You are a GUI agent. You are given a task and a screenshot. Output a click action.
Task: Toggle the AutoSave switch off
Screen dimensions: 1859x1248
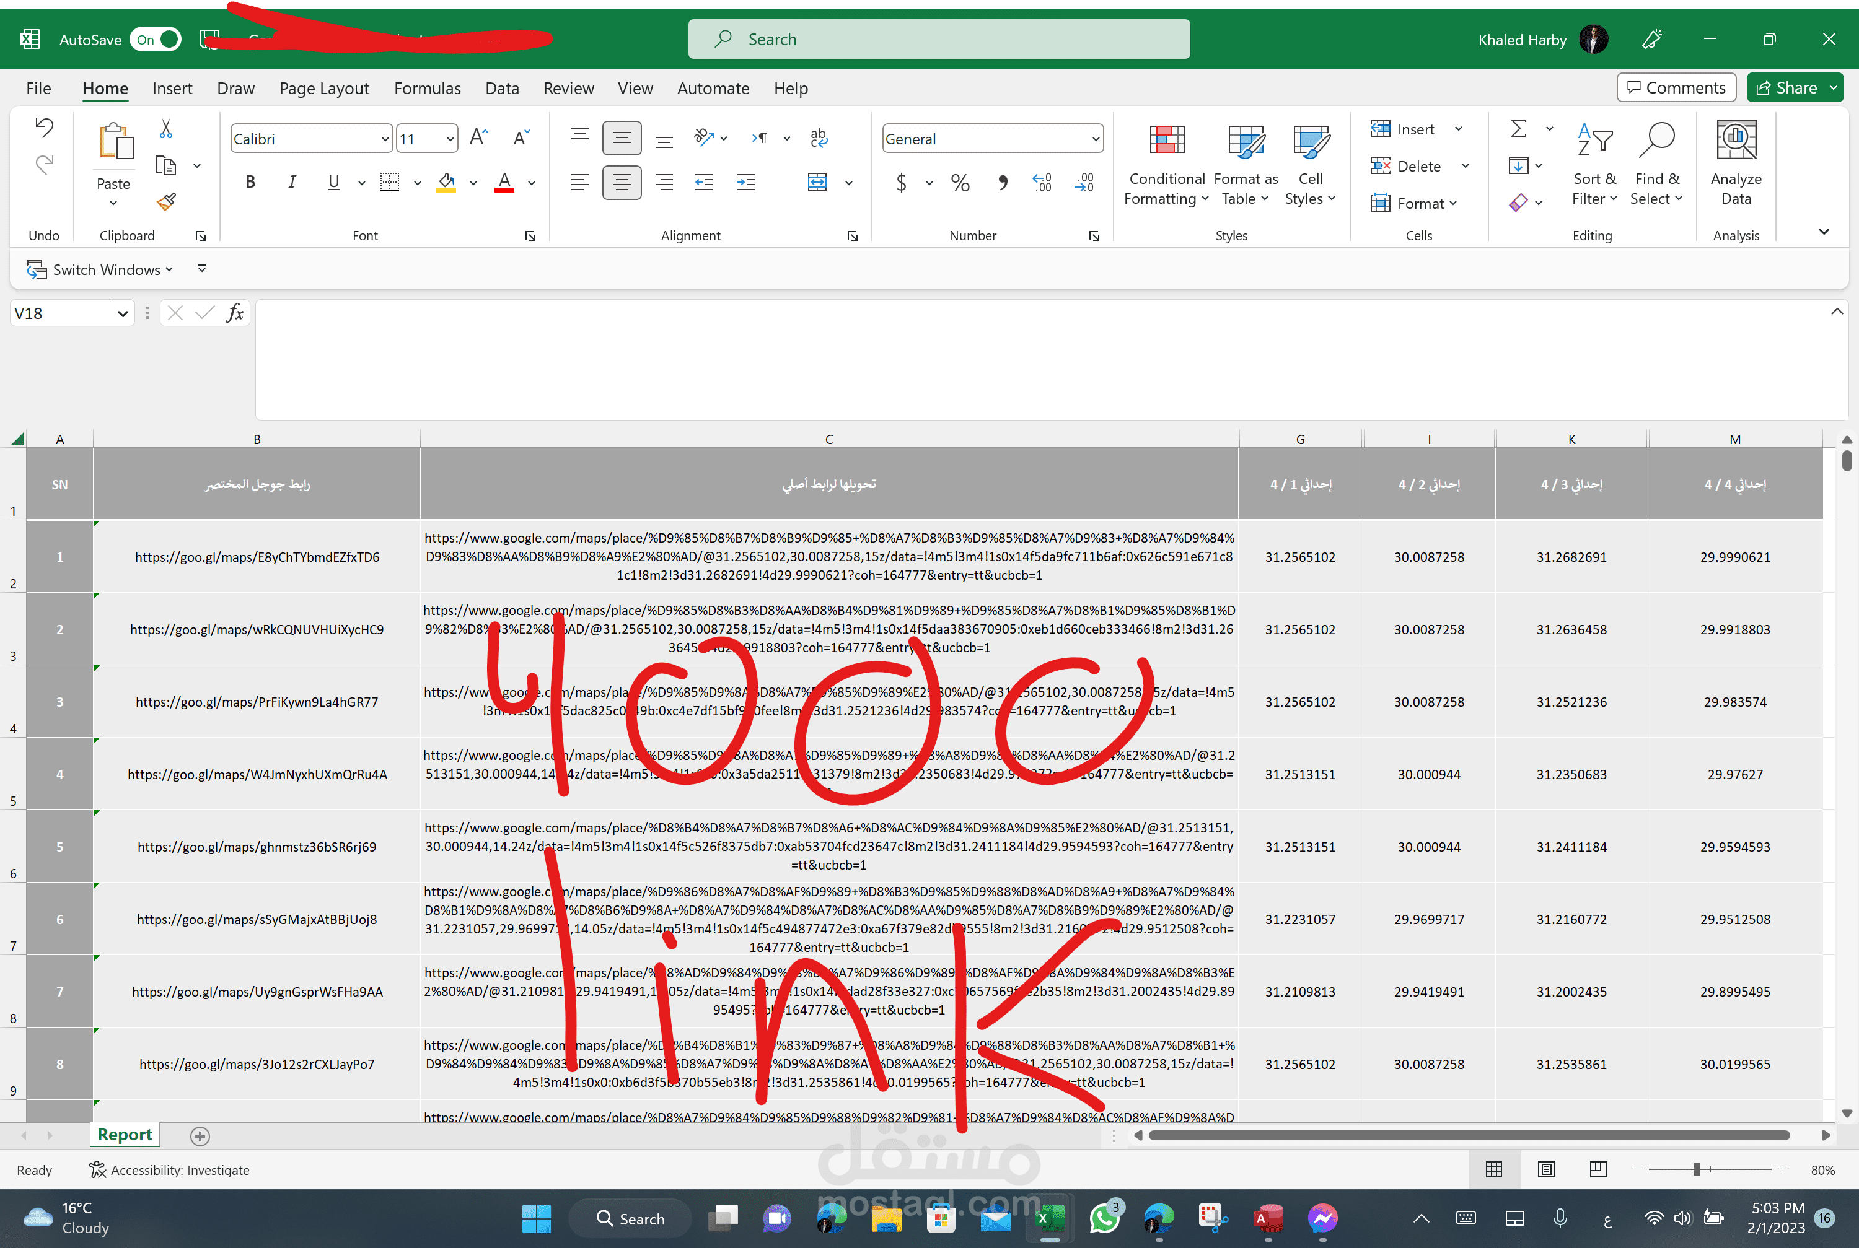click(x=157, y=40)
